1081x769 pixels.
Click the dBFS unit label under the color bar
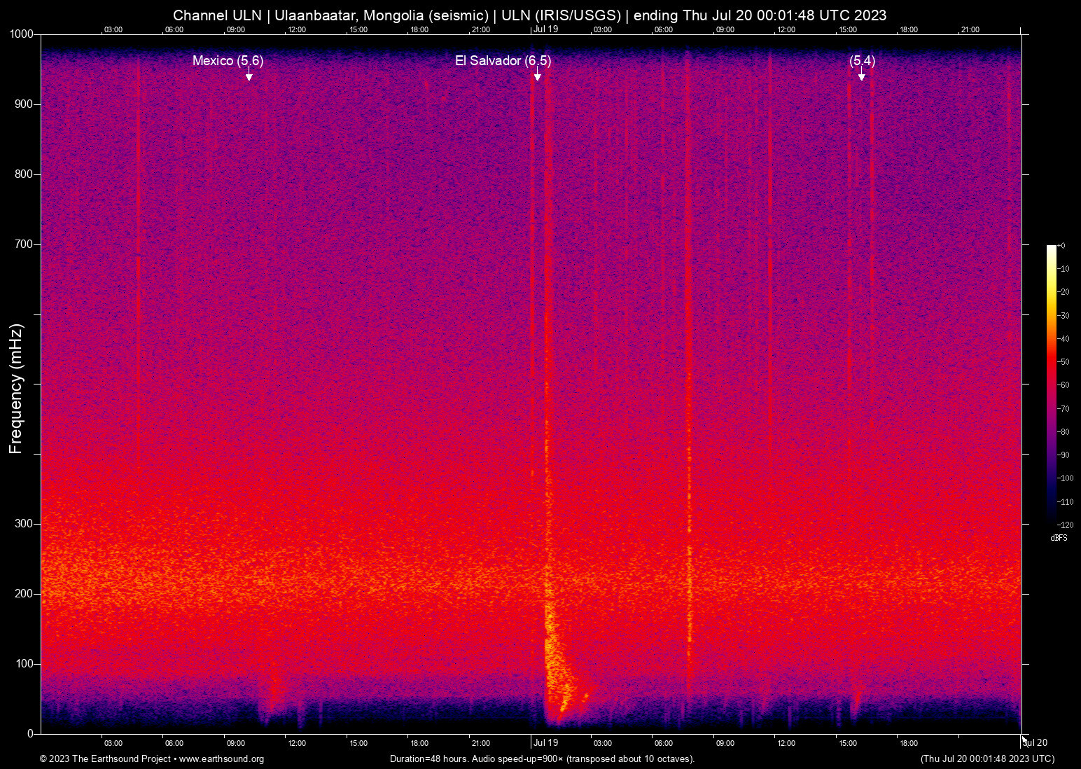point(1059,538)
